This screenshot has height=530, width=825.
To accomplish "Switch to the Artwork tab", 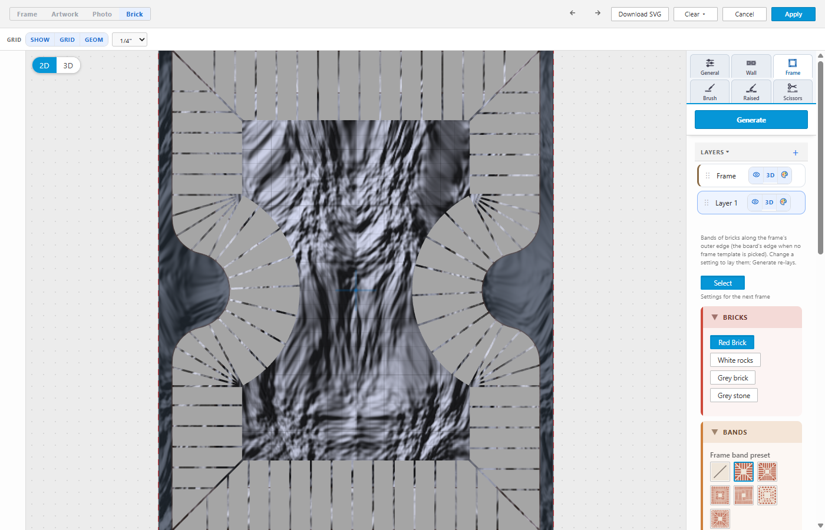I will (65, 14).
